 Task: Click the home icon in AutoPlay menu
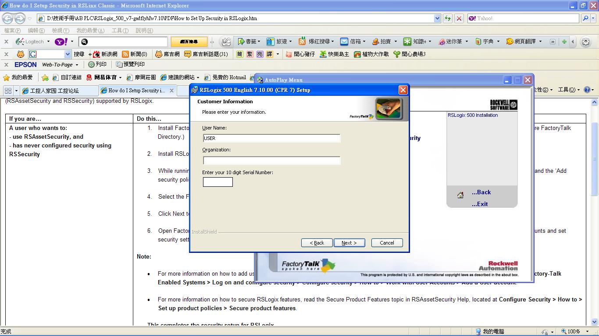point(460,195)
